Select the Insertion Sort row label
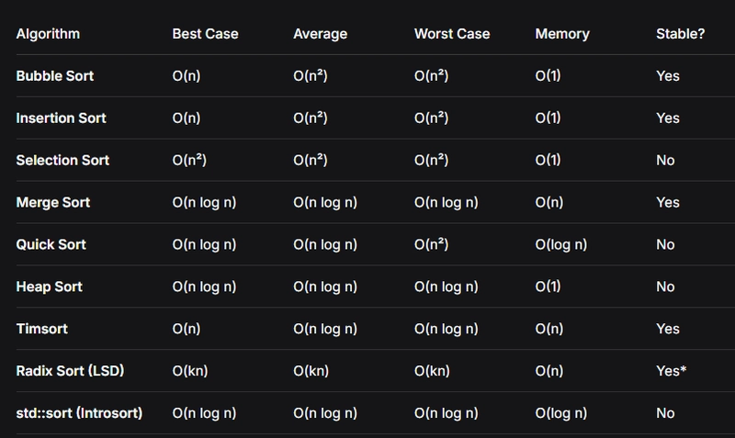This screenshot has height=438, width=735. pos(62,118)
